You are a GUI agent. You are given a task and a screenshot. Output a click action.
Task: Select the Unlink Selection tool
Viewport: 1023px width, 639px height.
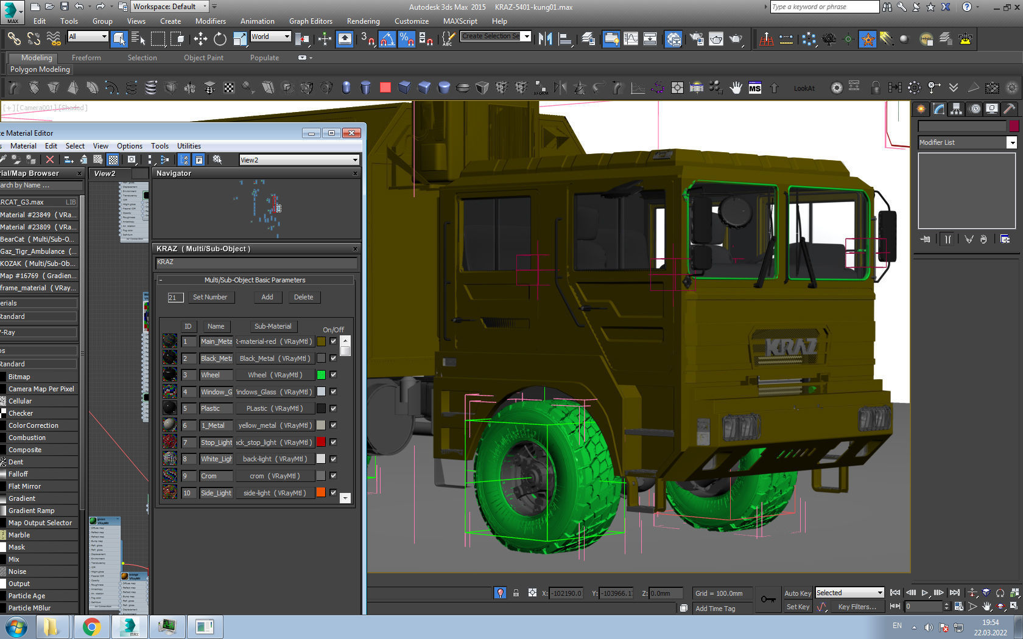pyautogui.click(x=33, y=39)
